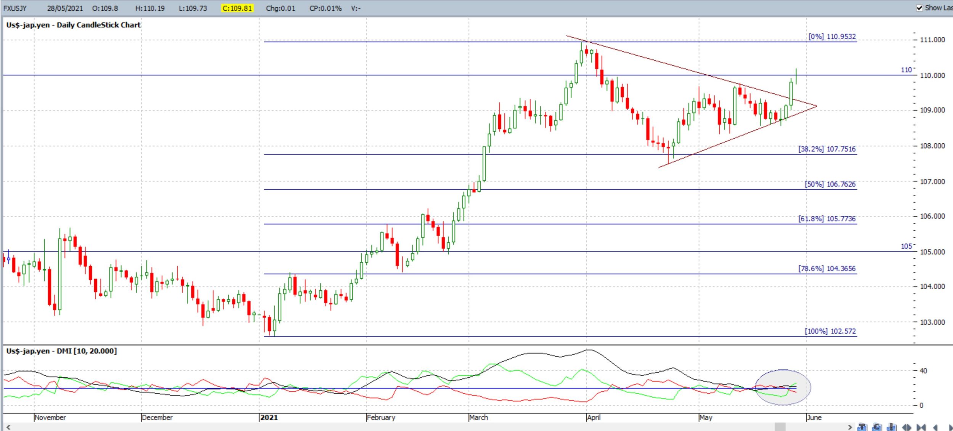Click the March label on time axis
This screenshot has height=431, width=953.
coord(479,418)
